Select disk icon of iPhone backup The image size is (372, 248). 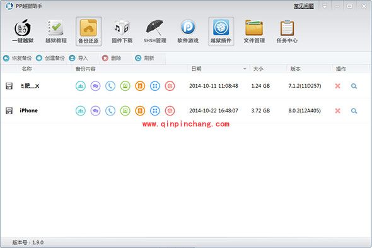tap(9, 110)
